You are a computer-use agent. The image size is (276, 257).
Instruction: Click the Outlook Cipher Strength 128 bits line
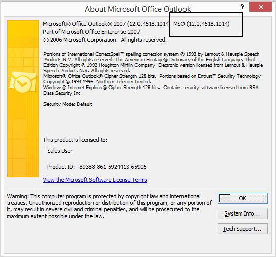tap(100, 76)
